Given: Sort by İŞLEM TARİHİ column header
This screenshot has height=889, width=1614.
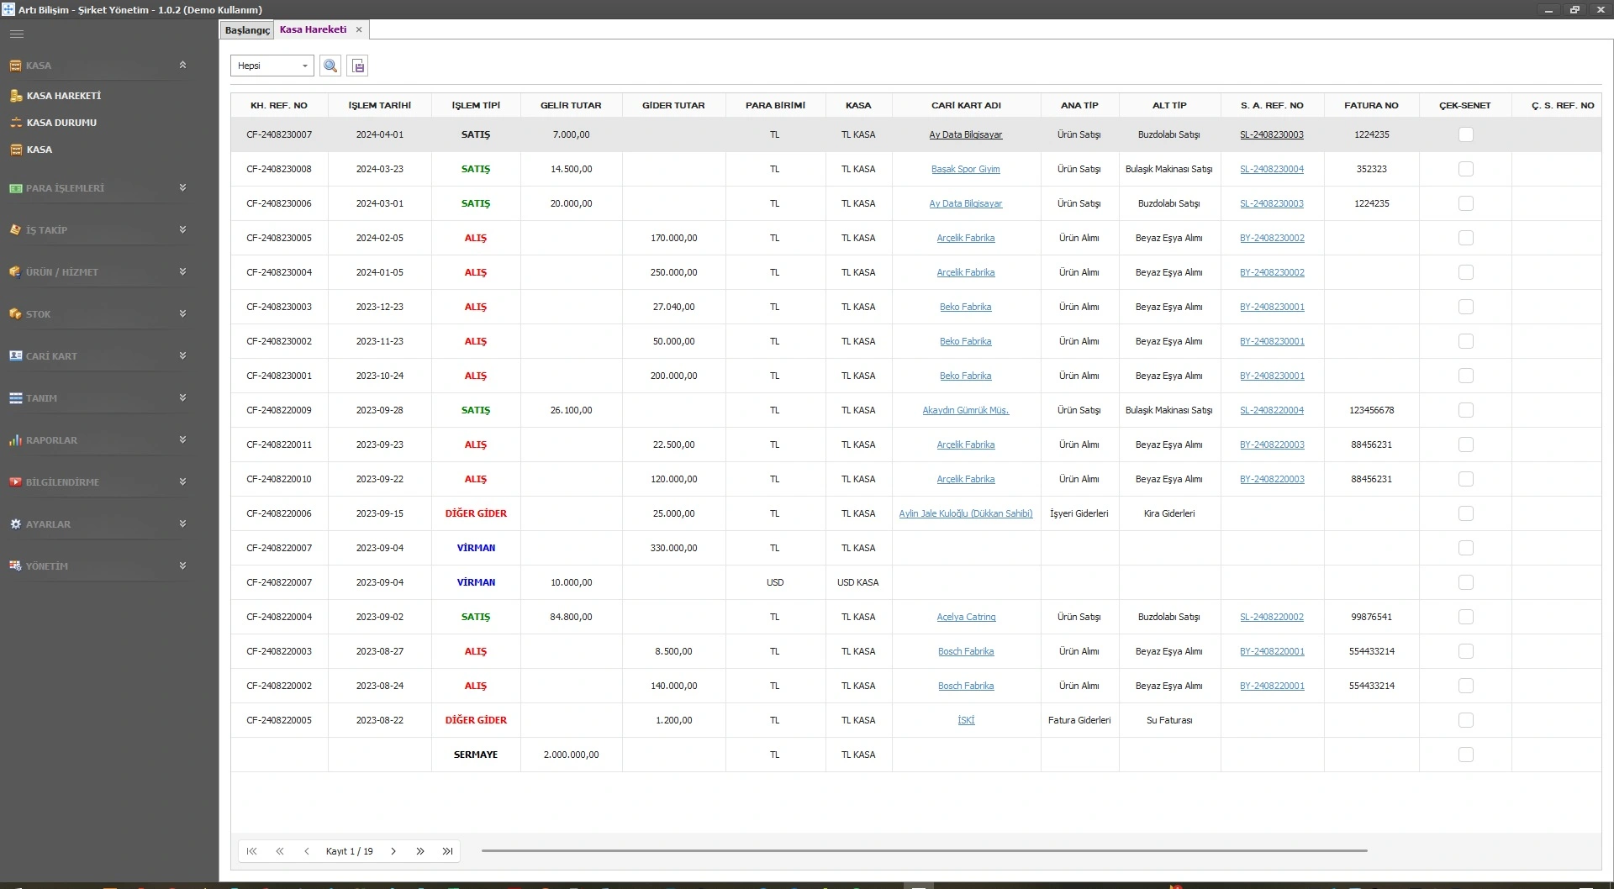Looking at the screenshot, I should point(380,105).
